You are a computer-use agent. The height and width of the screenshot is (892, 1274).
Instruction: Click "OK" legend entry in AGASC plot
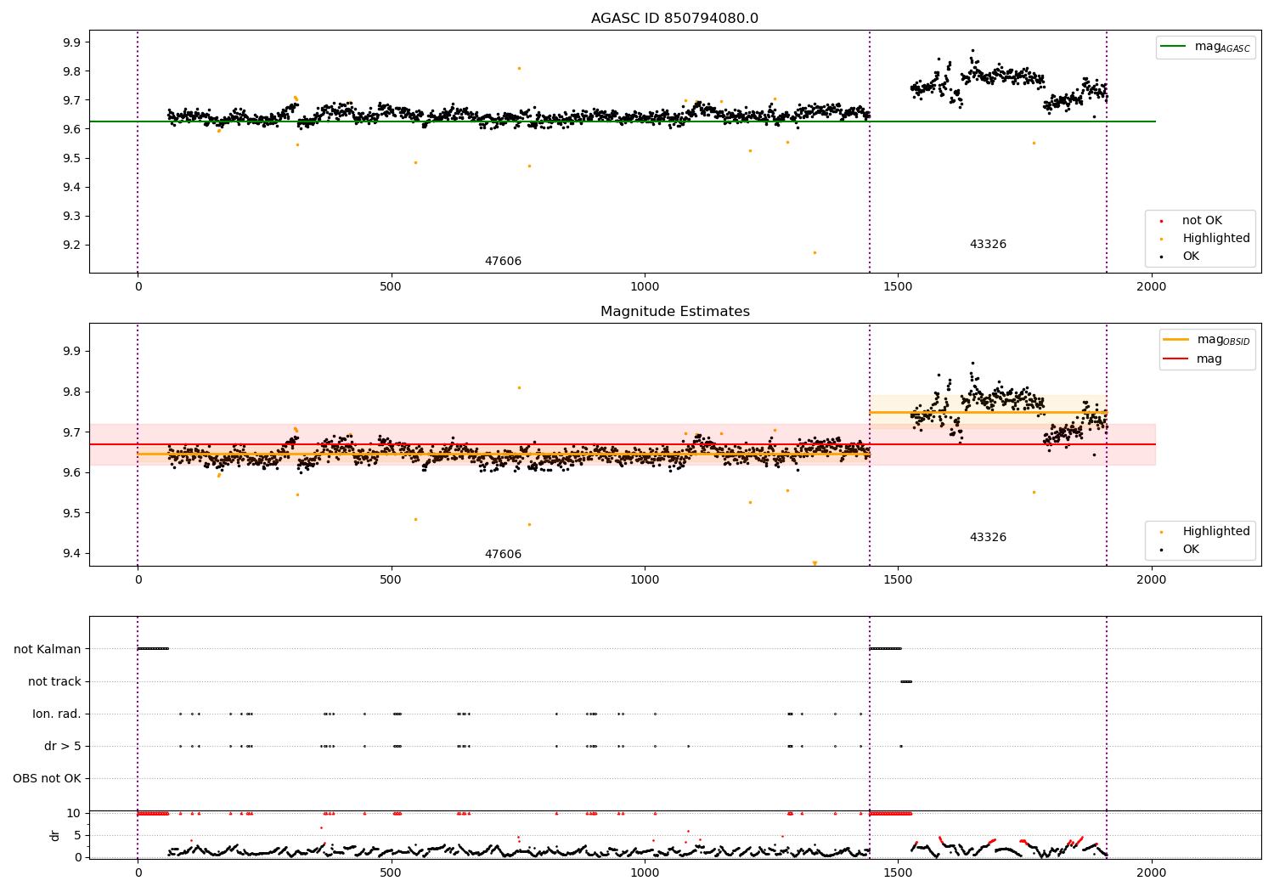[x=1191, y=257]
